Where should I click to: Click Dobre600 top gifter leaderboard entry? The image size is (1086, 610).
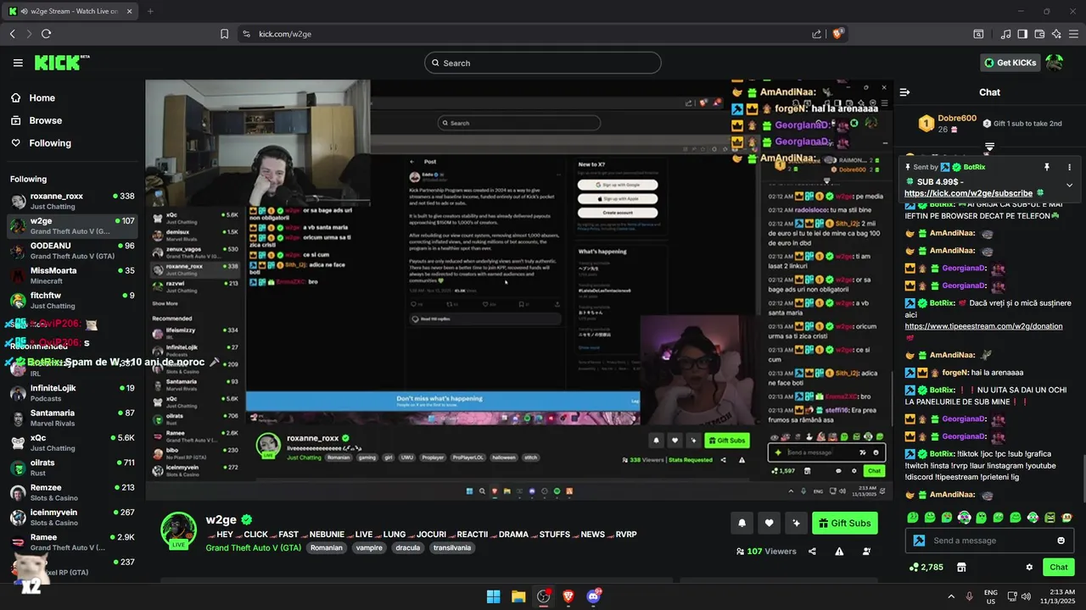click(949, 124)
